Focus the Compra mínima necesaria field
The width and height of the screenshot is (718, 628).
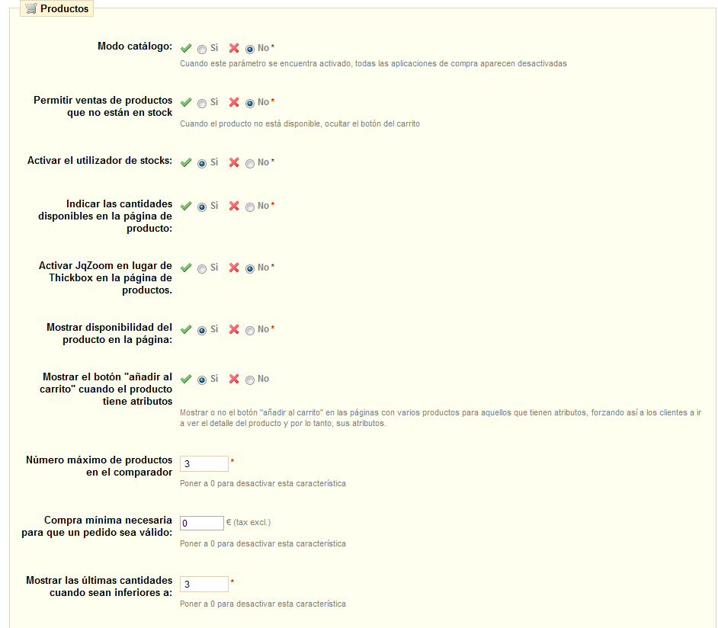click(x=202, y=523)
